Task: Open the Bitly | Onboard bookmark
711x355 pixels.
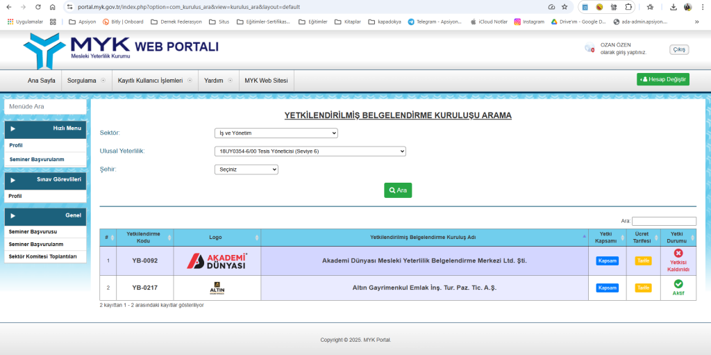Action: pos(123,22)
